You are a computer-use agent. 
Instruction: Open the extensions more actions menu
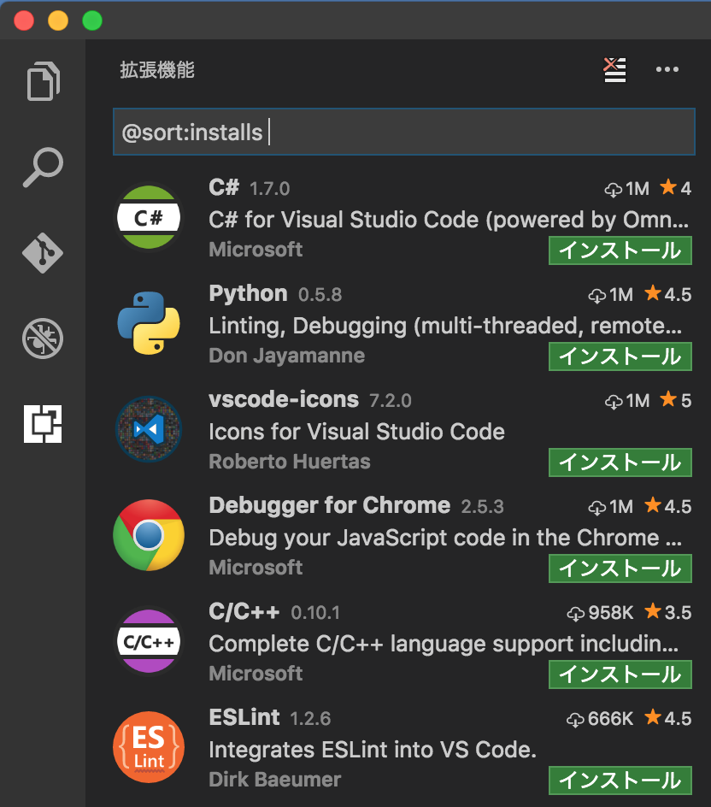(667, 69)
